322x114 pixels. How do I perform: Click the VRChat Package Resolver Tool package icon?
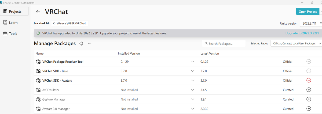point(38,62)
